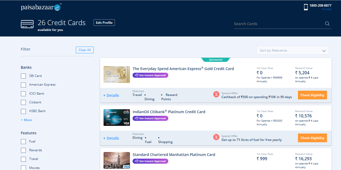Click the phone icon beside toll-free number
The height and width of the screenshot is (170, 341).
(306, 7)
